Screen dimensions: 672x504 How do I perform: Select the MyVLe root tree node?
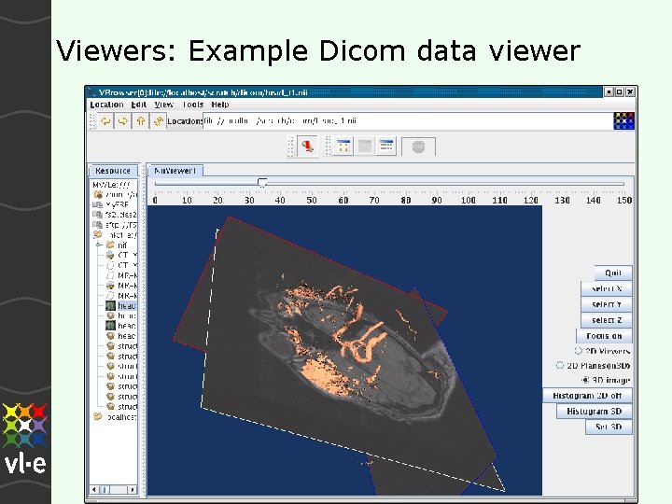point(111,185)
